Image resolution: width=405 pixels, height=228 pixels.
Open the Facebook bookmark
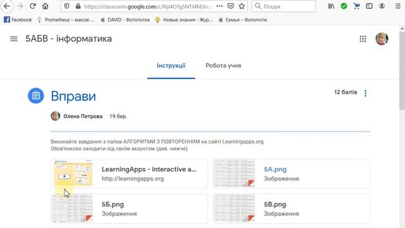pos(18,20)
